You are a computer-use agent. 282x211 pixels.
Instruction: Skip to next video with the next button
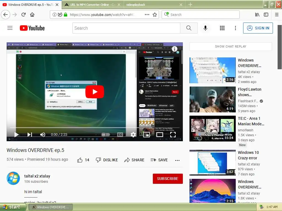[x=30, y=135]
